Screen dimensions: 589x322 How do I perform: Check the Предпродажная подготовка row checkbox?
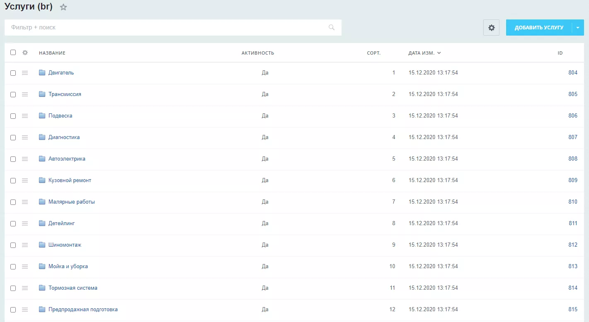coord(13,310)
